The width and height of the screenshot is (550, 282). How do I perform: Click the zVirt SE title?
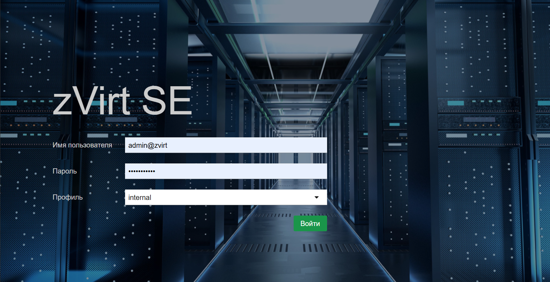(x=122, y=101)
